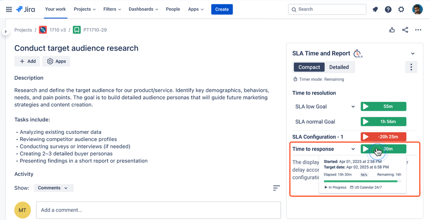Open the user profile avatar
This screenshot has height=220, width=429.
coord(417,9)
